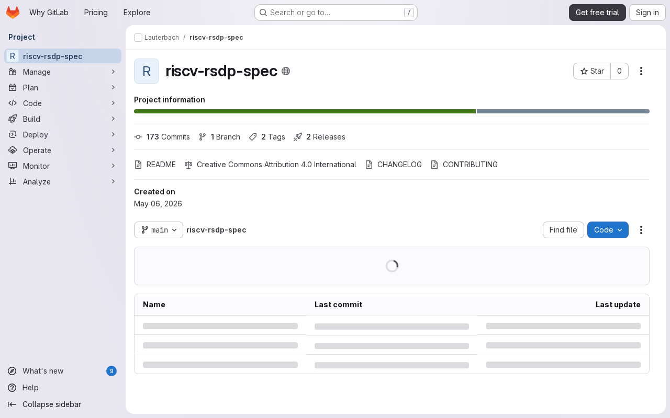
Task: Click the Collapse sidebar arrow icon
Action: 12,404
